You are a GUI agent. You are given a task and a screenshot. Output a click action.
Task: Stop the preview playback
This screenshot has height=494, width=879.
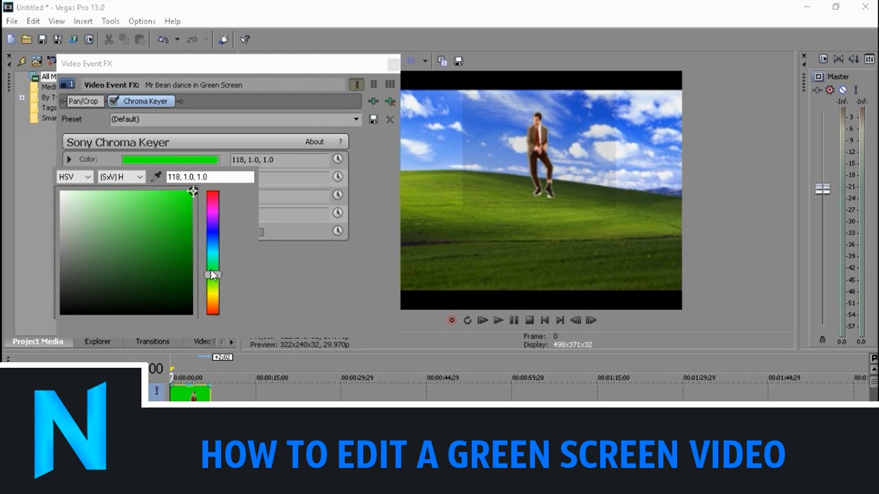(x=529, y=320)
